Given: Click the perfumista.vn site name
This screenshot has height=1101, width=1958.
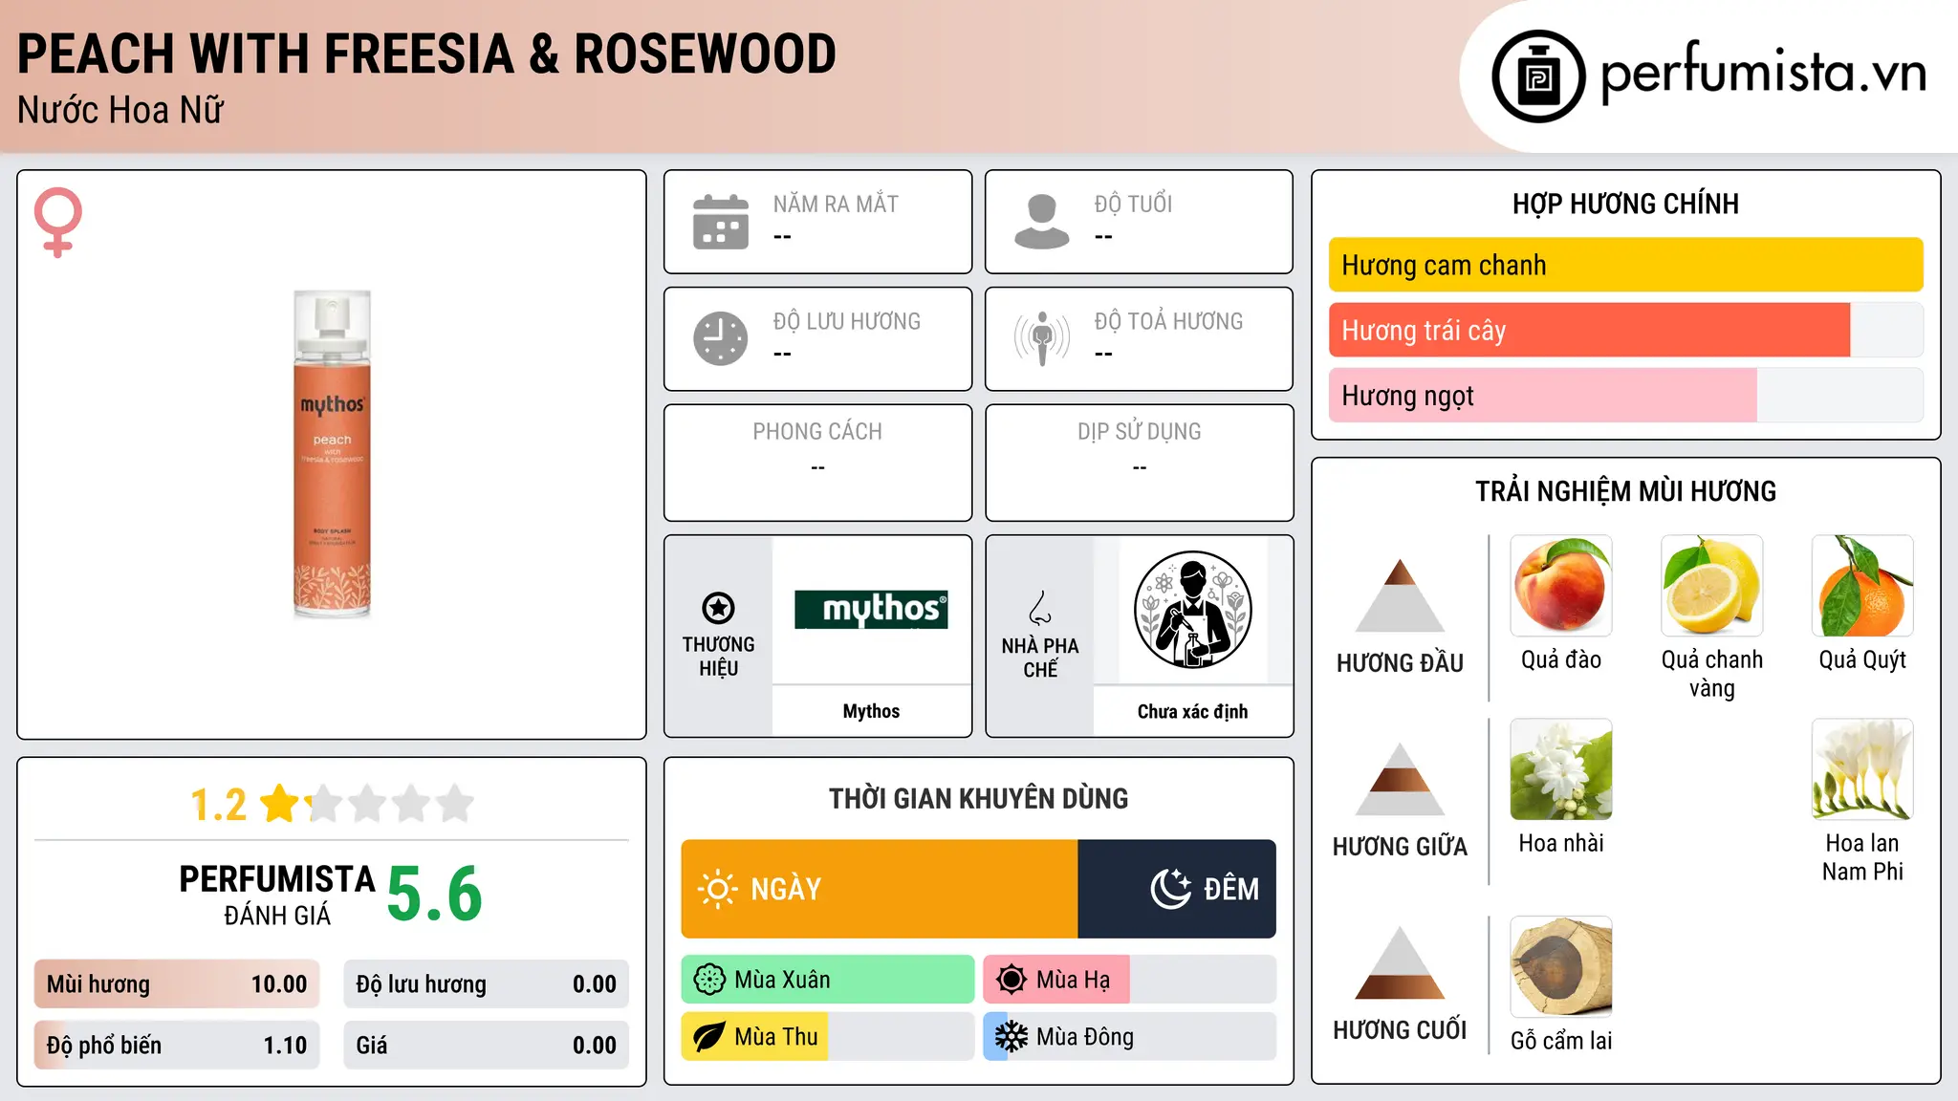Looking at the screenshot, I should point(1764,73).
